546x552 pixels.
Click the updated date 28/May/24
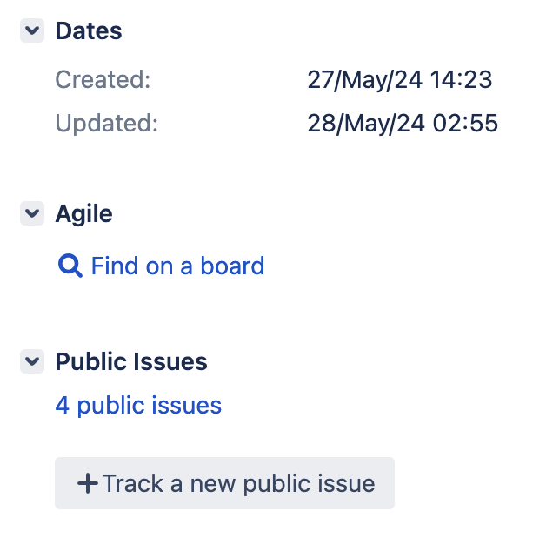(365, 124)
